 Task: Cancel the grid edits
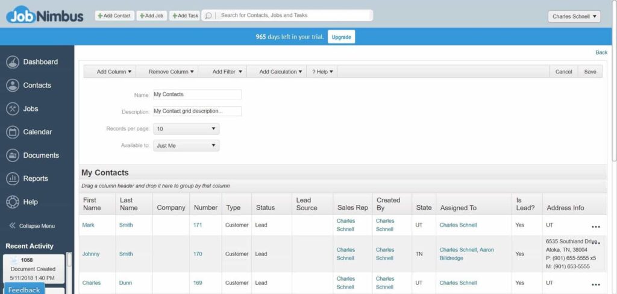(563, 72)
